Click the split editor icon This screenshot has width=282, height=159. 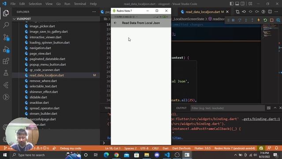coord(270,12)
